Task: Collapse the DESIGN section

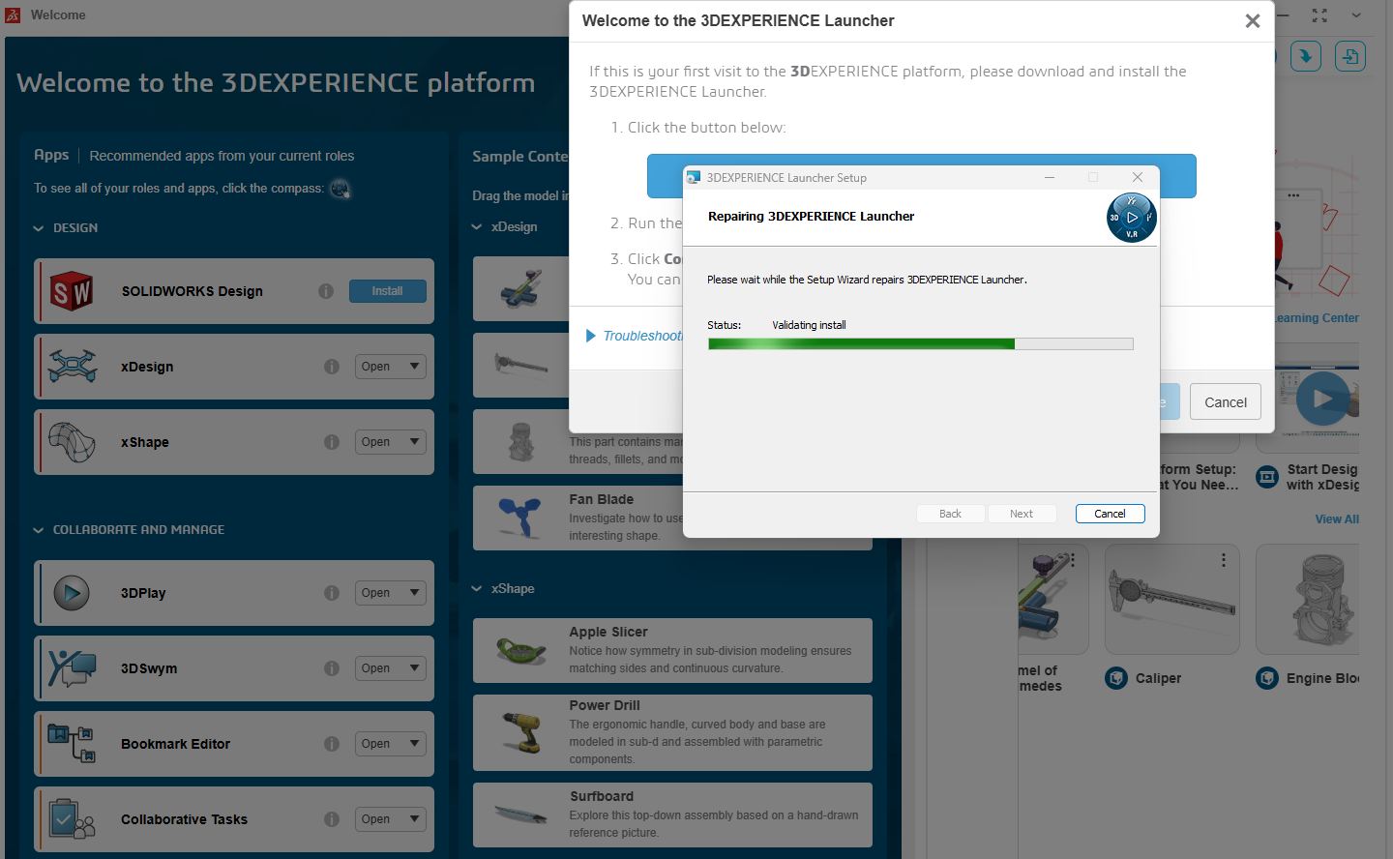Action: [x=39, y=228]
